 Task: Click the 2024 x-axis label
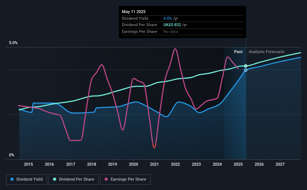[x=217, y=164]
